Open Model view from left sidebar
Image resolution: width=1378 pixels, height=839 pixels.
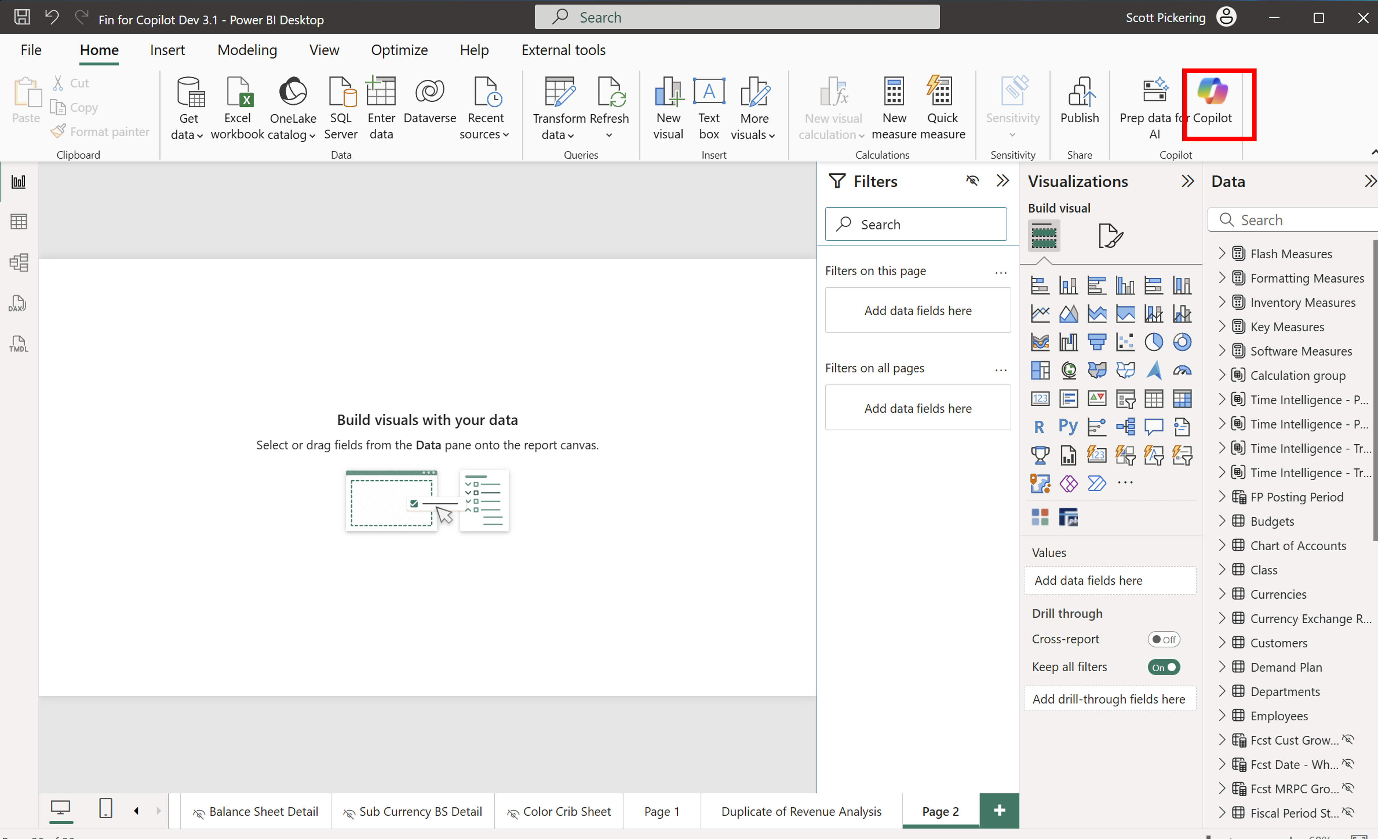click(18, 263)
